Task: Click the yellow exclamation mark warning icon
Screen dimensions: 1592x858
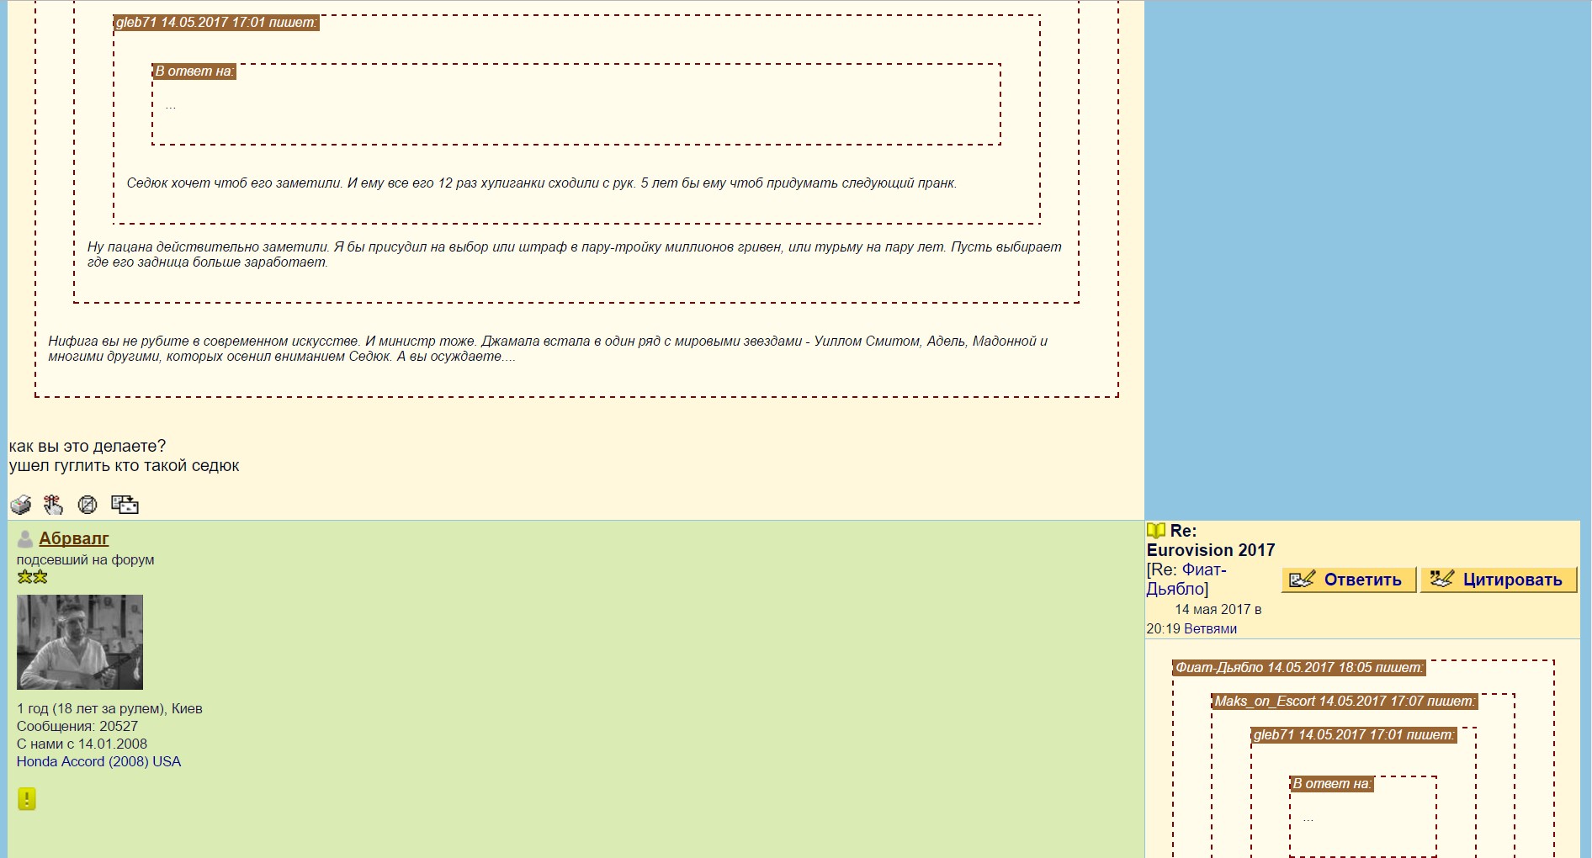Action: click(27, 798)
